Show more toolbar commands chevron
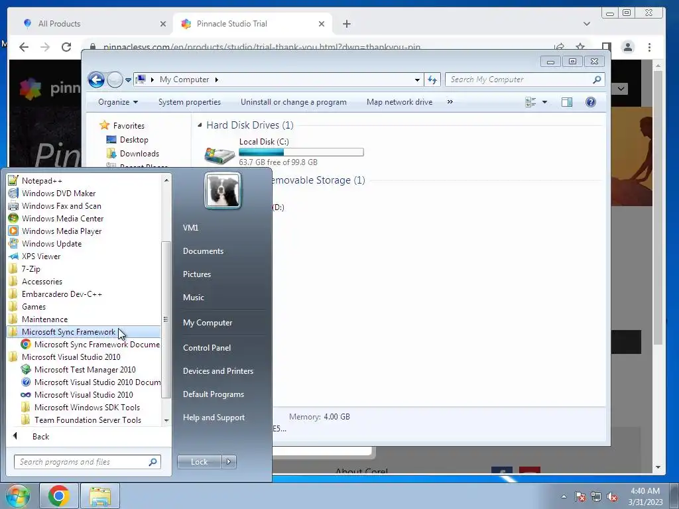 click(450, 101)
